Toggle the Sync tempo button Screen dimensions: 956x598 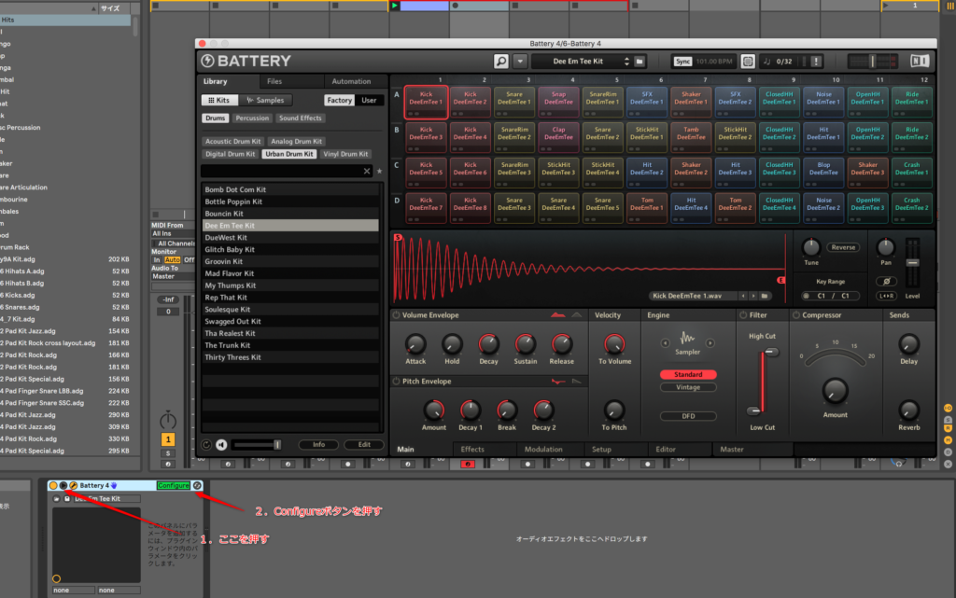682,62
